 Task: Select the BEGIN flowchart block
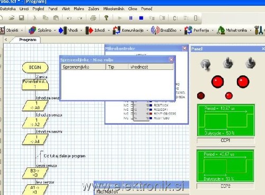click(35, 67)
